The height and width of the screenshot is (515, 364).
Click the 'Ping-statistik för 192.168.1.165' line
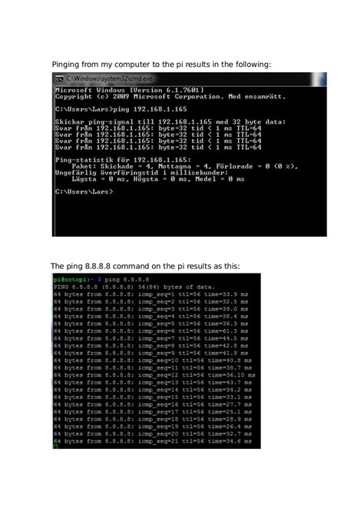tap(123, 160)
